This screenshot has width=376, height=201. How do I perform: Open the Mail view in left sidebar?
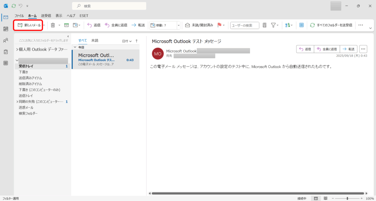(x=6, y=17)
